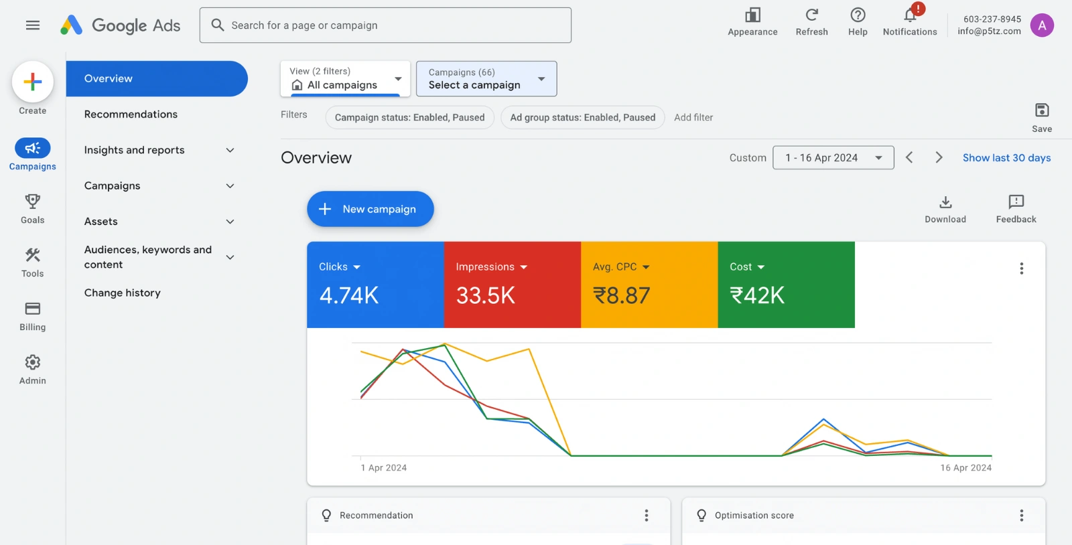The height and width of the screenshot is (545, 1072).
Task: Open the date range 1 - 16 Apr 2024 picker
Action: pyautogui.click(x=833, y=157)
